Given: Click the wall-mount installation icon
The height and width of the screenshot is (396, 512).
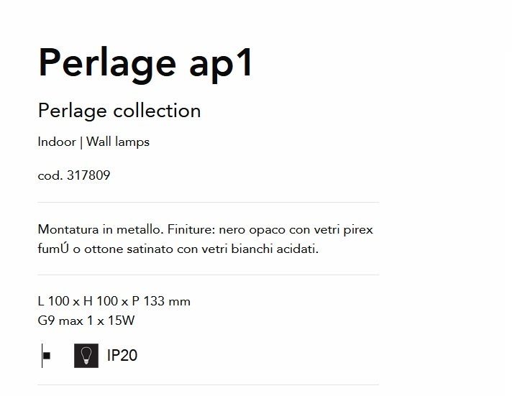Looking at the screenshot, I should 46,356.
